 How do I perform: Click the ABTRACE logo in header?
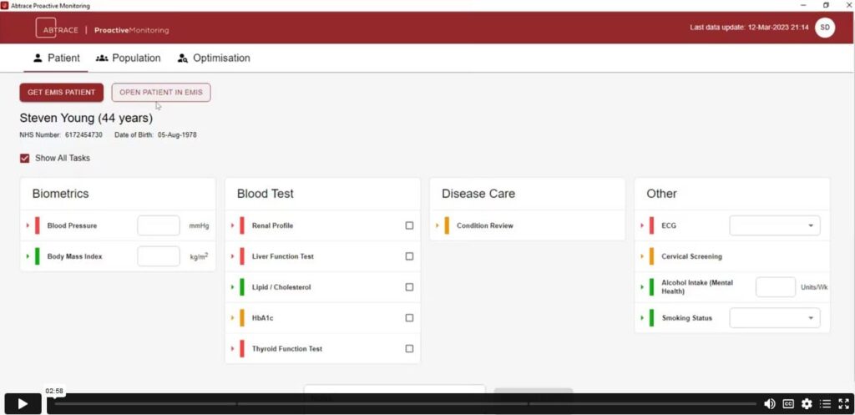pos(58,28)
